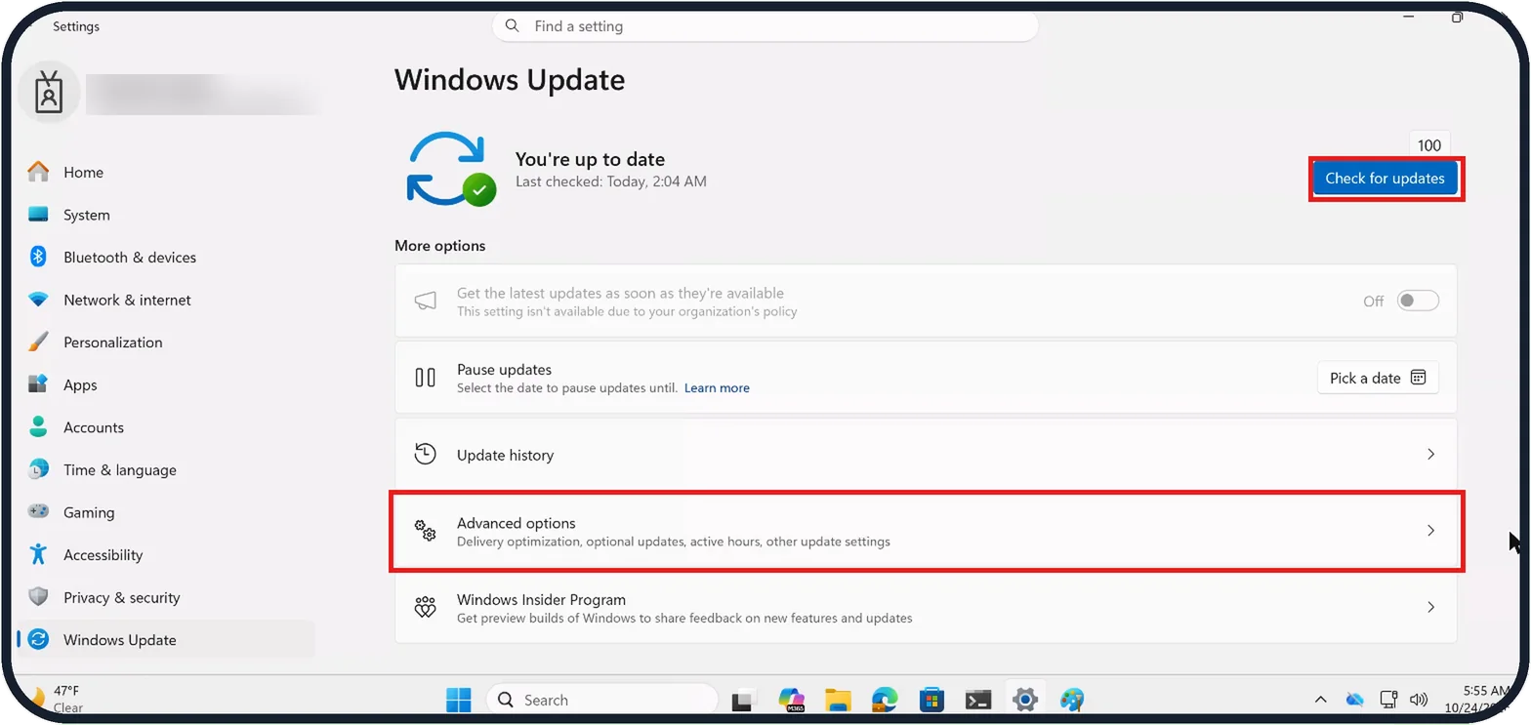Screen dimensions: 1531x725
Task: Click the OneDrive cloud icon in the tray
Action: coord(1354,700)
